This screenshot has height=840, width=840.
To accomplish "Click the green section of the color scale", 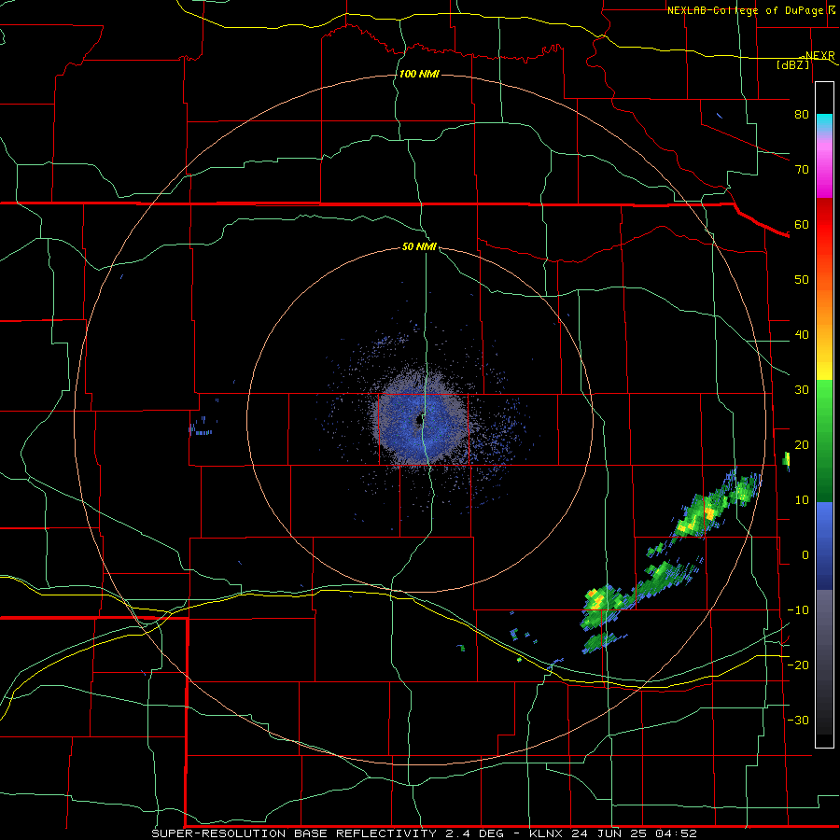I will [x=824, y=441].
